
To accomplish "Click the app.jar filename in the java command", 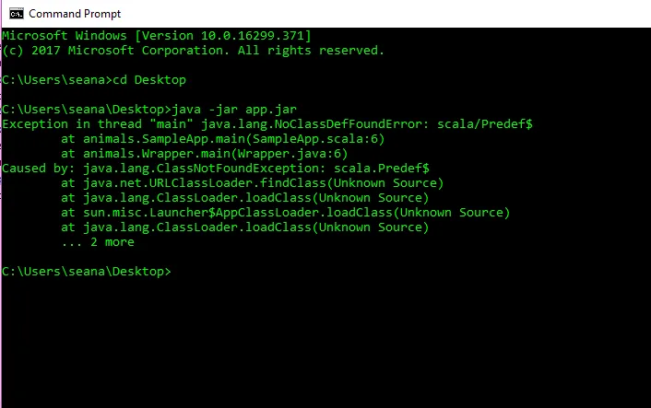I will (x=271, y=110).
